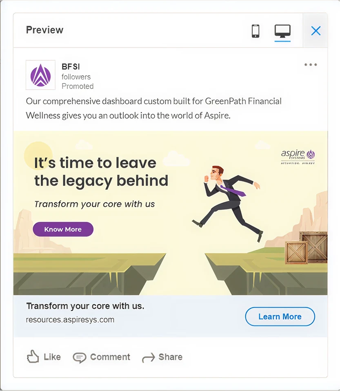340x391 pixels.
Task: Close the Preview dialog
Action: tap(316, 31)
